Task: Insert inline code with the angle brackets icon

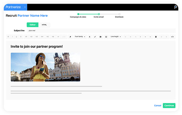Action: pos(64,37)
